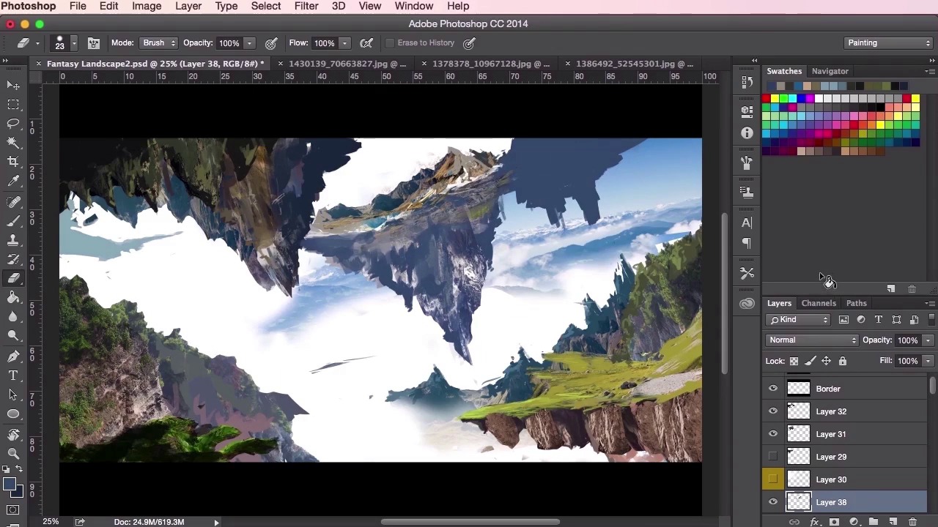Click the foreground color swatch
This screenshot has width=938, height=527.
coord(9,484)
